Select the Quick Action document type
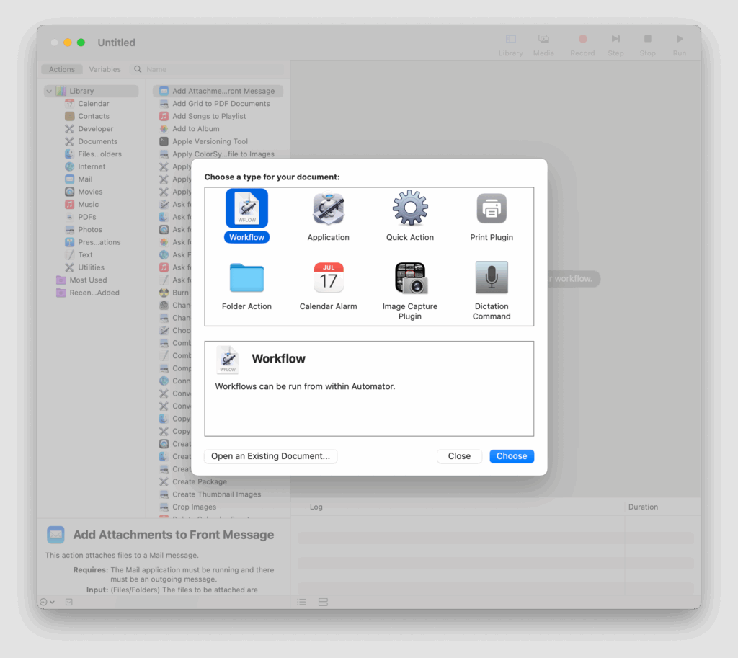Image resolution: width=738 pixels, height=658 pixels. (x=410, y=216)
